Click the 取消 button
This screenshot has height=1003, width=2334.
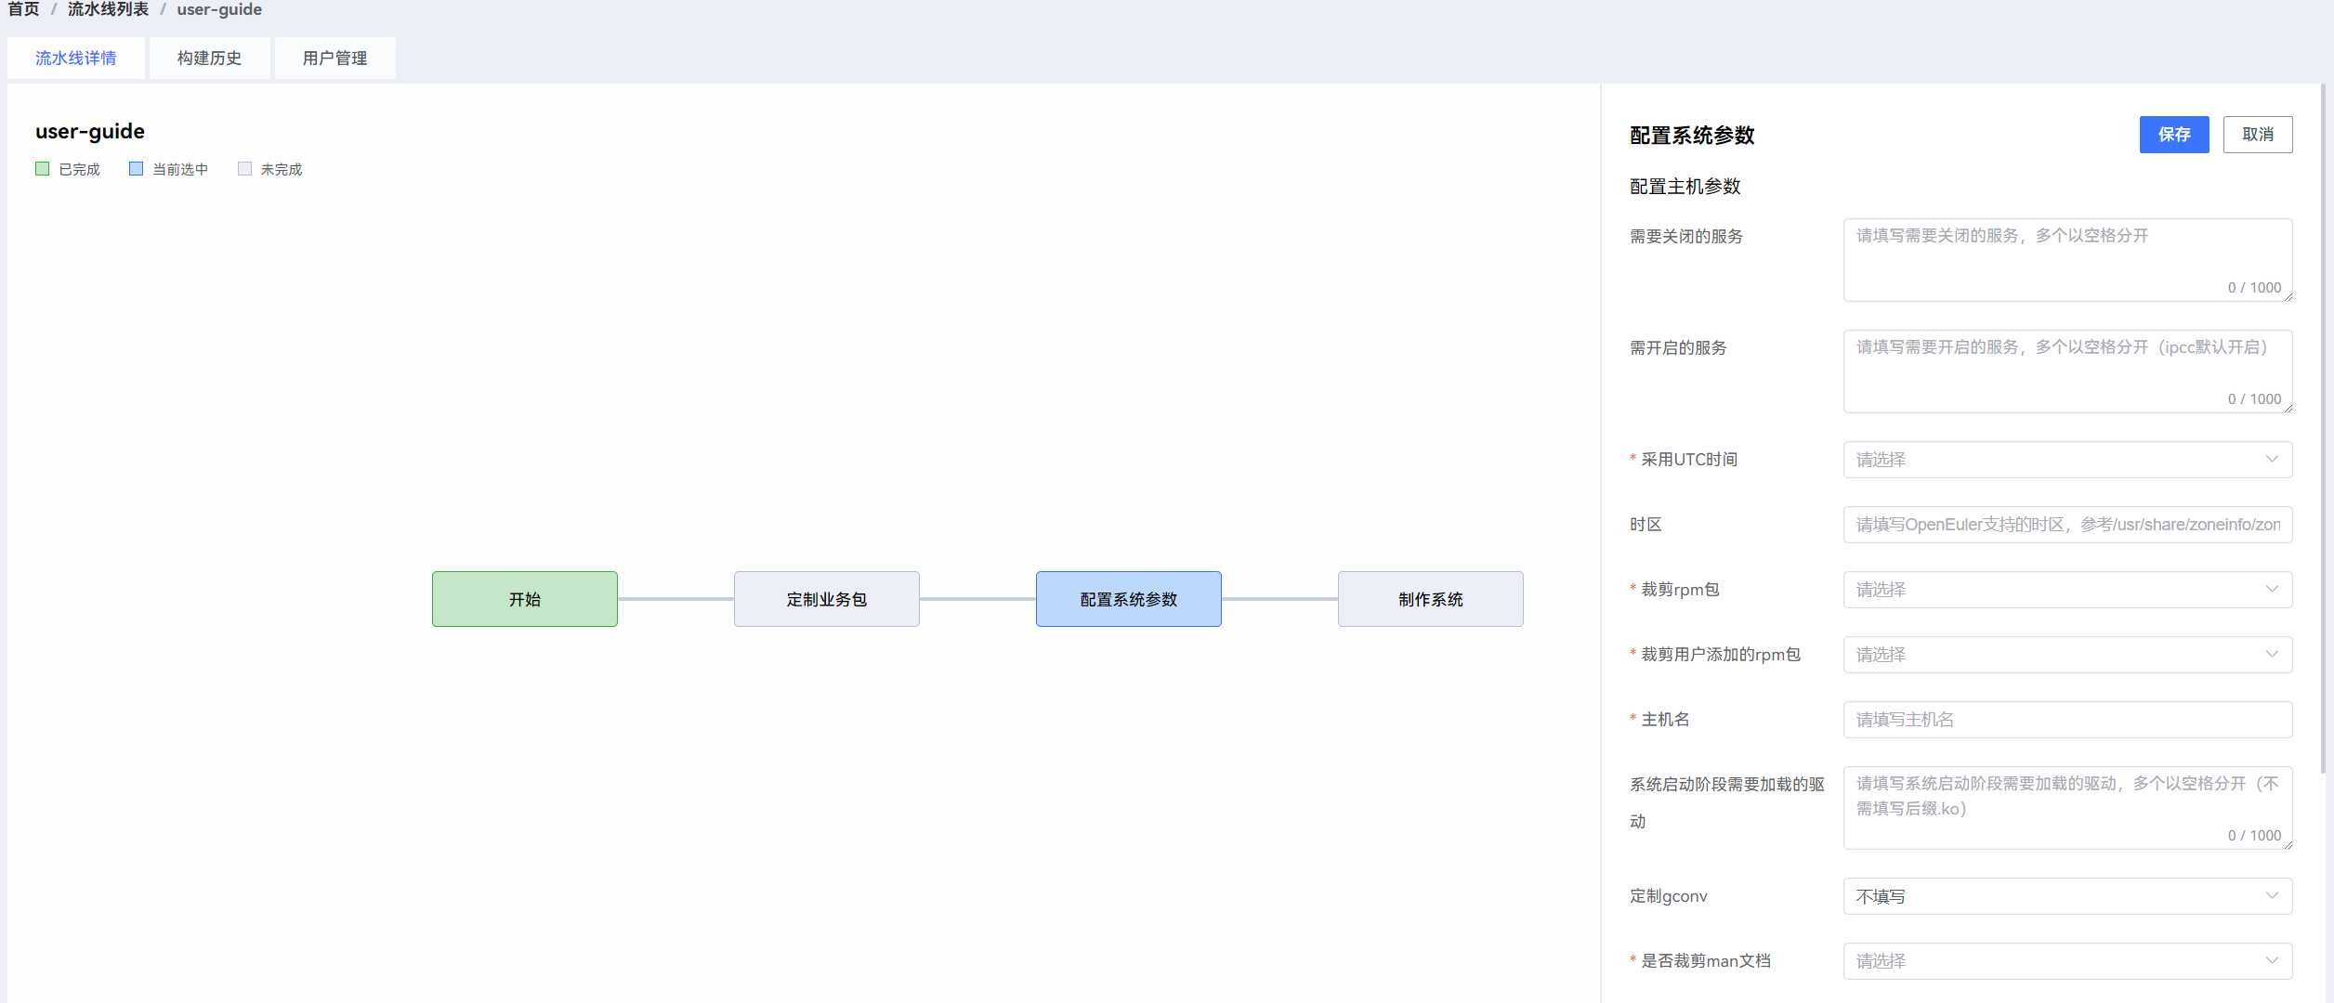point(2257,135)
